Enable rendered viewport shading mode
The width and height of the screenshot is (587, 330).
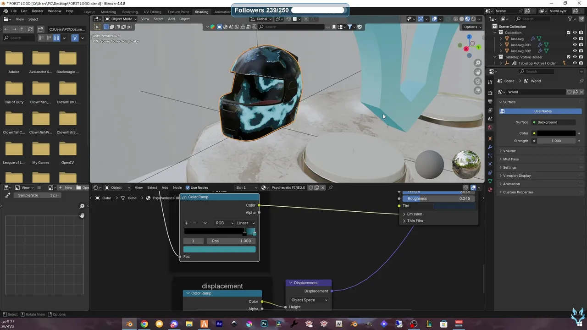473,19
